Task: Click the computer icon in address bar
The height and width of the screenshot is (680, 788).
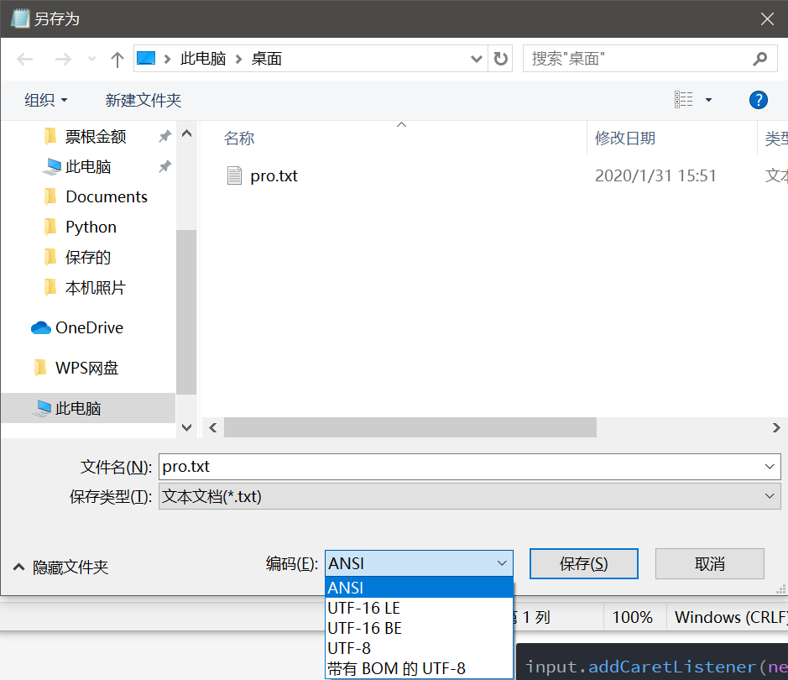Action: [x=146, y=58]
